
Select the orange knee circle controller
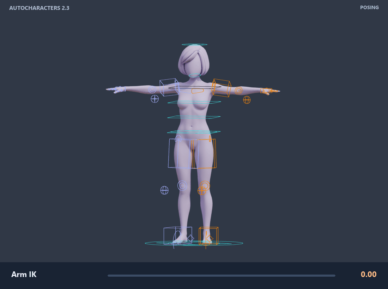pos(205,186)
